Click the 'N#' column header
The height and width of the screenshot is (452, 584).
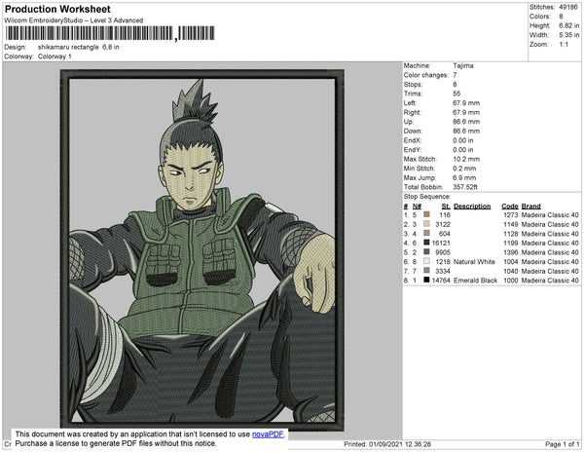click(417, 207)
